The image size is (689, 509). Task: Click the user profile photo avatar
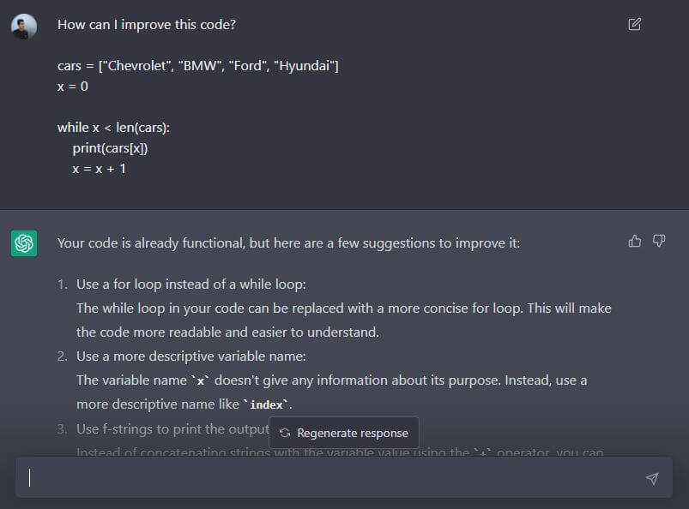tap(24, 26)
